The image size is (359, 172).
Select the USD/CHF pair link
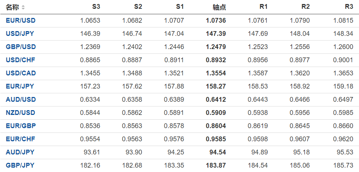[x=21, y=60]
